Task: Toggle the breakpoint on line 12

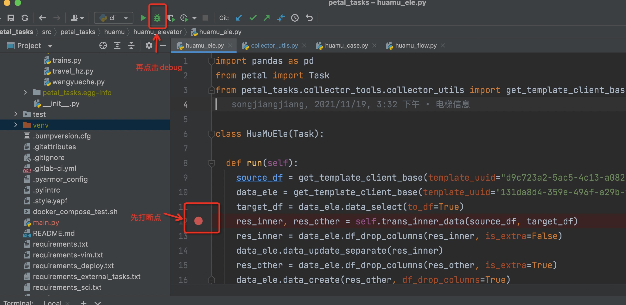Action: coord(198,221)
